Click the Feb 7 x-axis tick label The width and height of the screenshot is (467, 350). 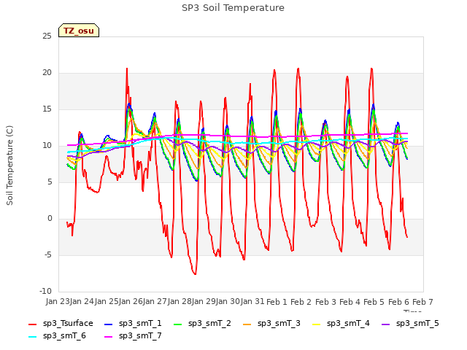(422, 302)
